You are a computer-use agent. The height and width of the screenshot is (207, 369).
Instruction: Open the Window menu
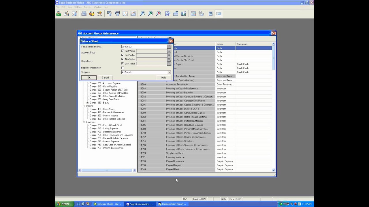(x=97, y=7)
